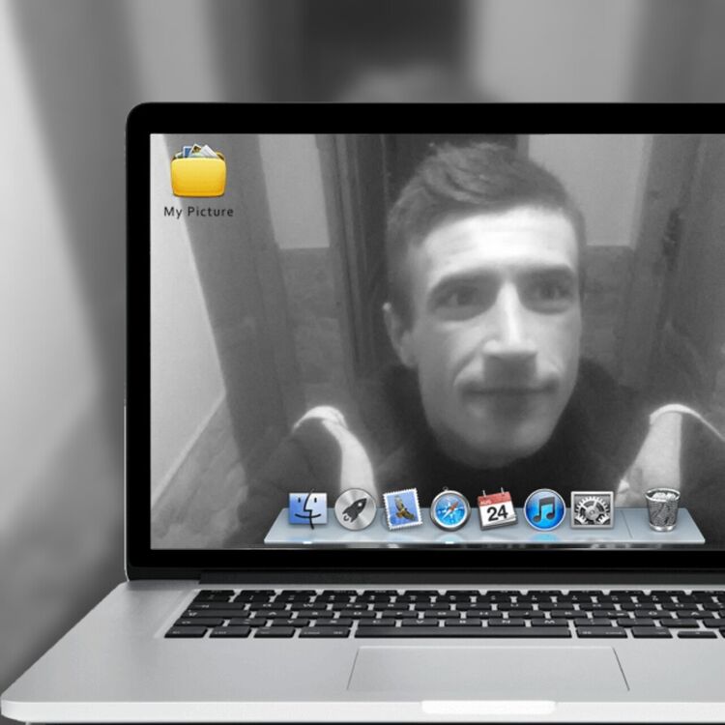The image size is (725, 725).
Task: Open Safari compass icon in dock
Action: coord(449,509)
